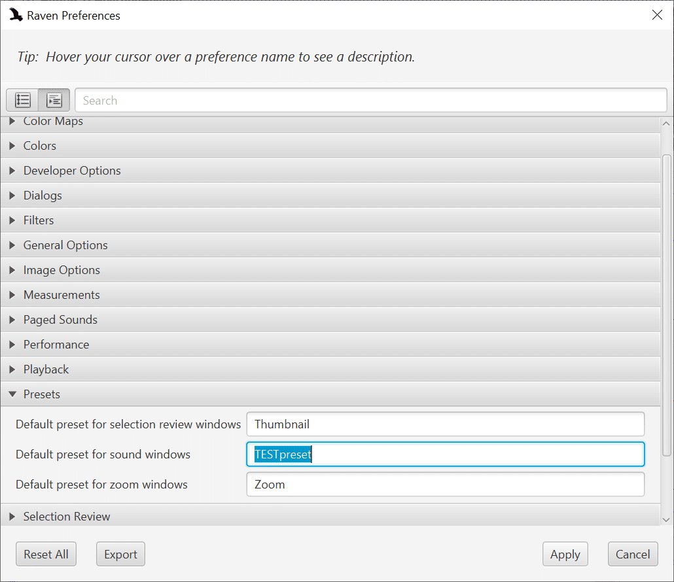Click the hover tip text

click(216, 57)
